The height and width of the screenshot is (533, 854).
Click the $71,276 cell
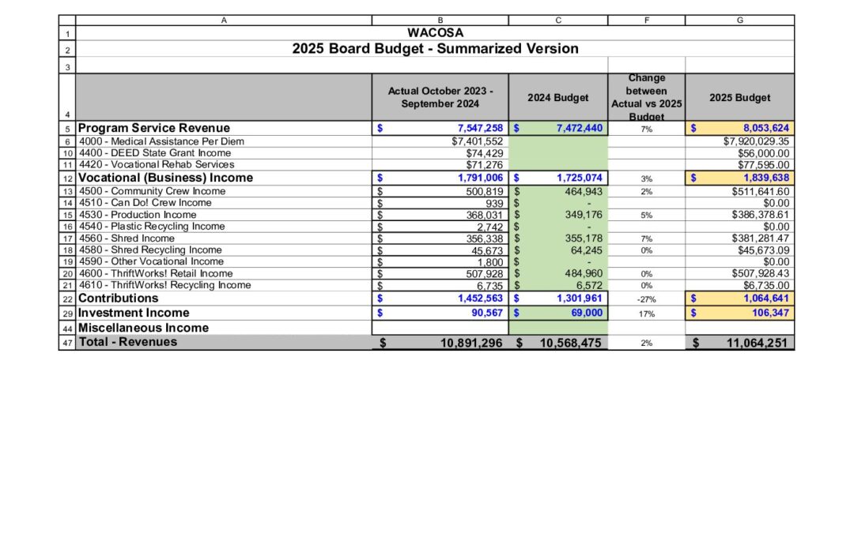click(440, 165)
